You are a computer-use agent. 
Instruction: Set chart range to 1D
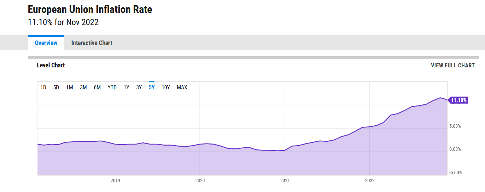(x=43, y=87)
